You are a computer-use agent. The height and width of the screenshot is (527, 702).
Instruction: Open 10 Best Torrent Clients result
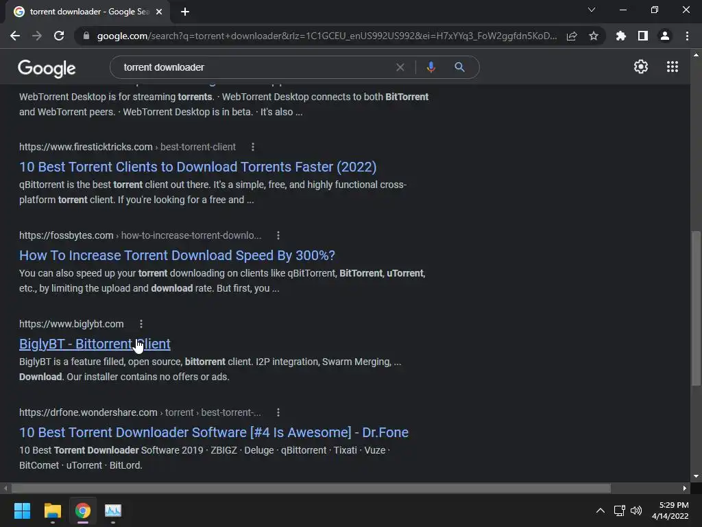[197, 167]
